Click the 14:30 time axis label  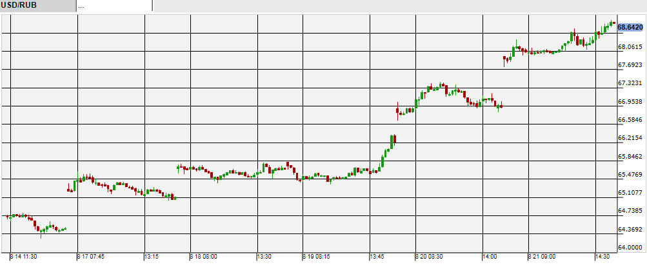tap(604, 257)
